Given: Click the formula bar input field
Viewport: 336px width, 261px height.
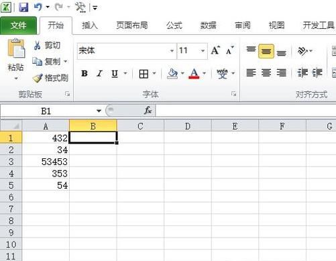Looking at the screenshot, I should (245, 111).
